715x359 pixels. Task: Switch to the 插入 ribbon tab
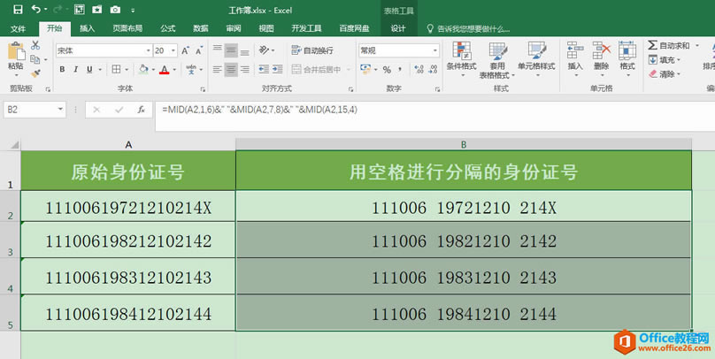pos(87,28)
